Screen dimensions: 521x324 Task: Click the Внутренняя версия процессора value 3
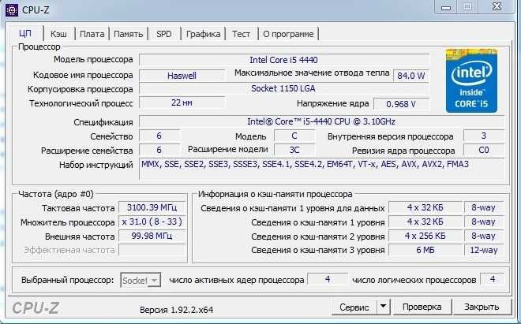[x=484, y=136]
